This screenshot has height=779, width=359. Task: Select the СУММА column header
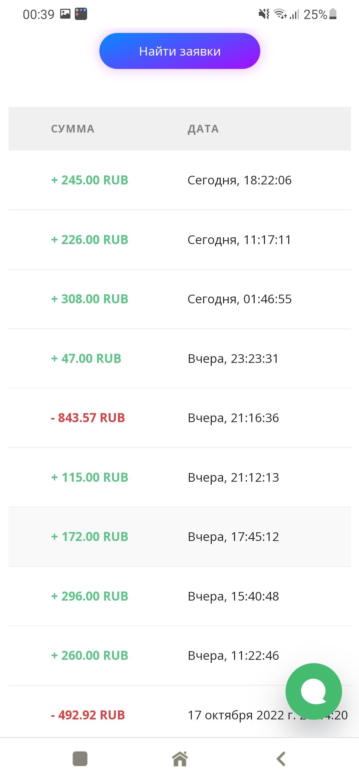[x=73, y=129]
